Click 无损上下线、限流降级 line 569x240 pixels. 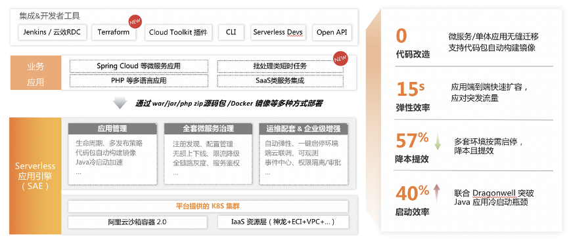pyautogui.click(x=206, y=153)
